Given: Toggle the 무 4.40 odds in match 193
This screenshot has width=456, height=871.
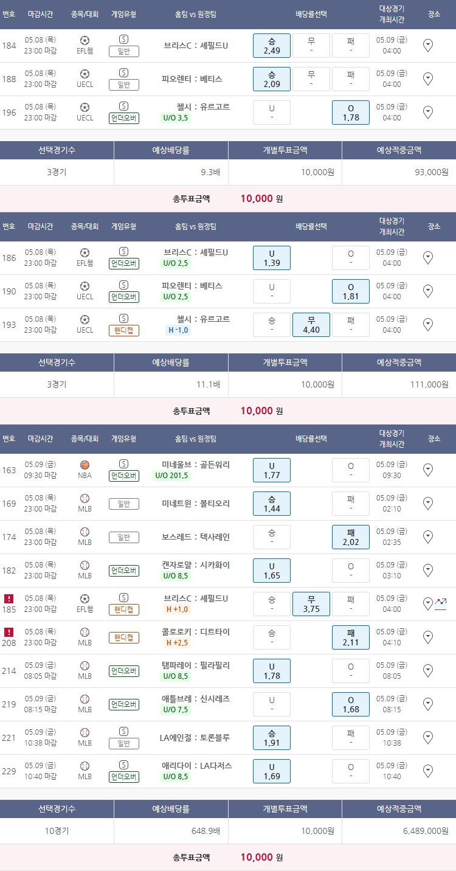Looking at the screenshot, I should click(x=311, y=325).
